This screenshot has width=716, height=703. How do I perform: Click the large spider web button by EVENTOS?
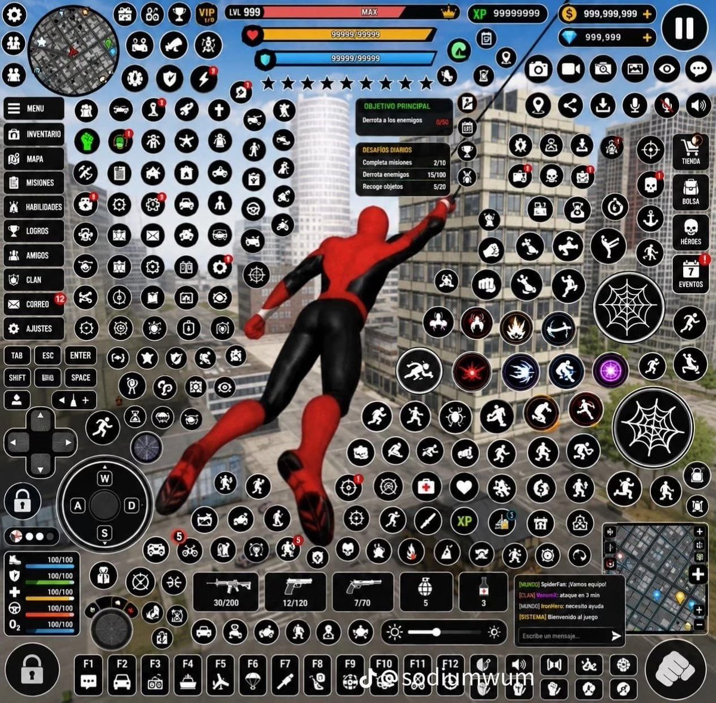(x=628, y=307)
